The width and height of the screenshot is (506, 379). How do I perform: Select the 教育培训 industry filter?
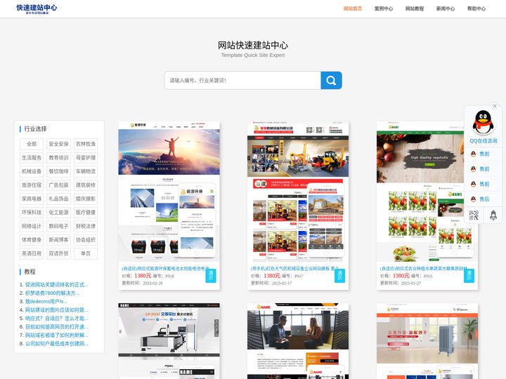(59, 158)
